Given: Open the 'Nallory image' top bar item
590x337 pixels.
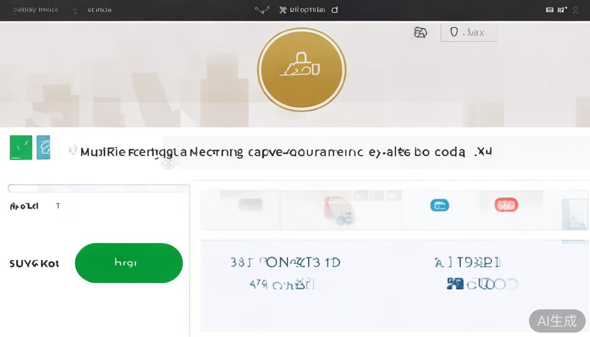Looking at the screenshot, I should click(x=36, y=10).
